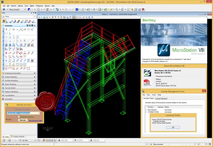Open the Help info icon in main toolbar
Viewport: 213px width, 147px height.
click(x=128, y=9)
